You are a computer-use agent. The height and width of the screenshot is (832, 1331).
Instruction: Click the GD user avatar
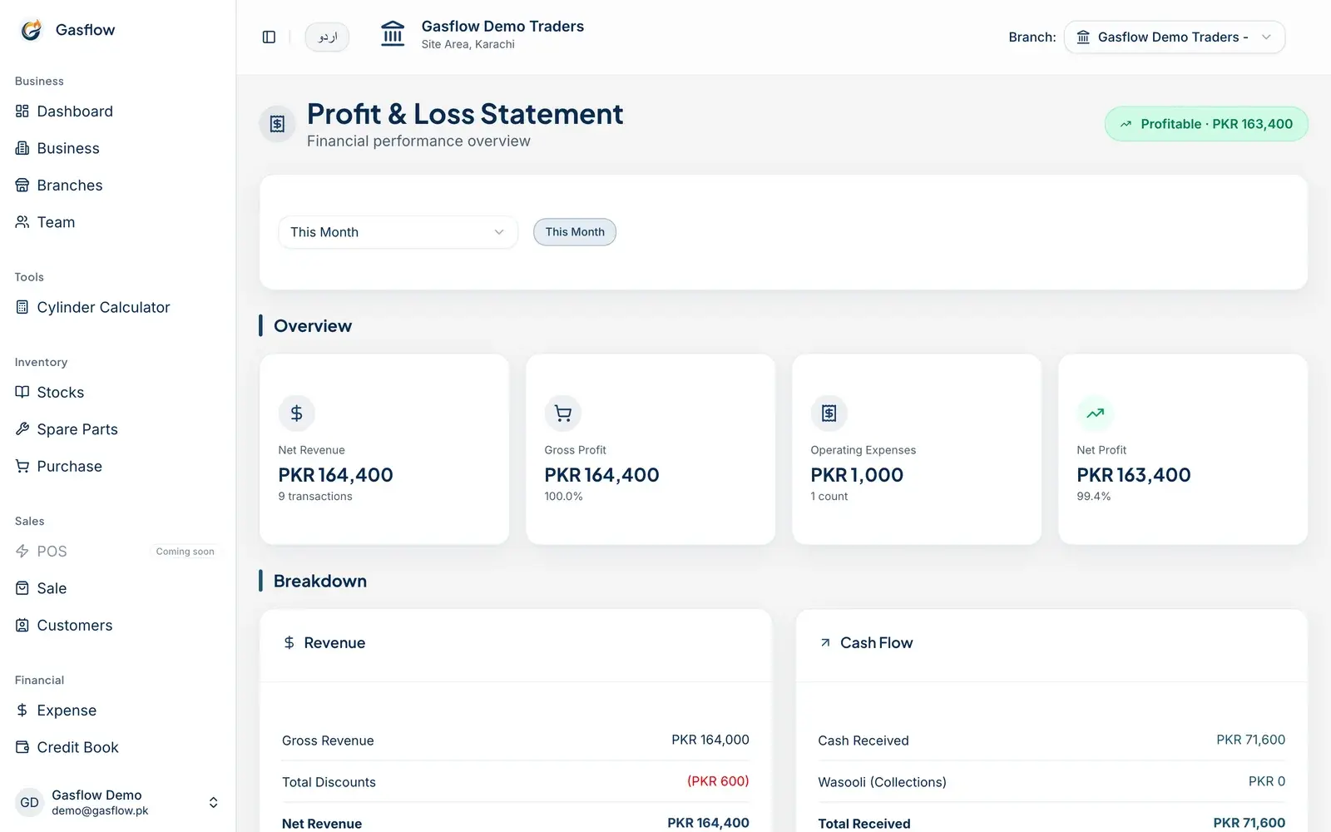click(30, 802)
